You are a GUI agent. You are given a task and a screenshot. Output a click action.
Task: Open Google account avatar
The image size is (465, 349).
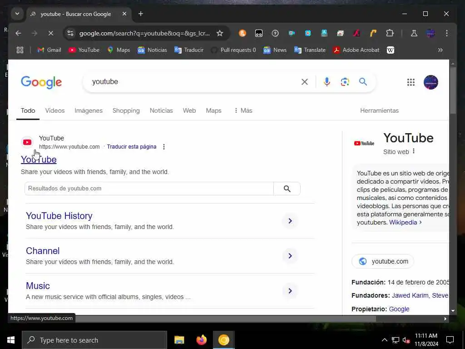431,82
